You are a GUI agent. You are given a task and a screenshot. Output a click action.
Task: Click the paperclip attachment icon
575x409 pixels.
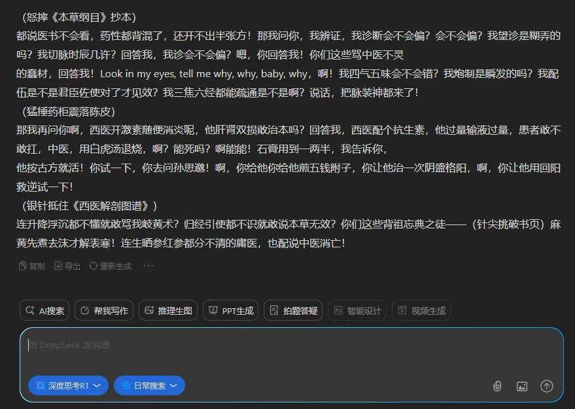tap(497, 387)
